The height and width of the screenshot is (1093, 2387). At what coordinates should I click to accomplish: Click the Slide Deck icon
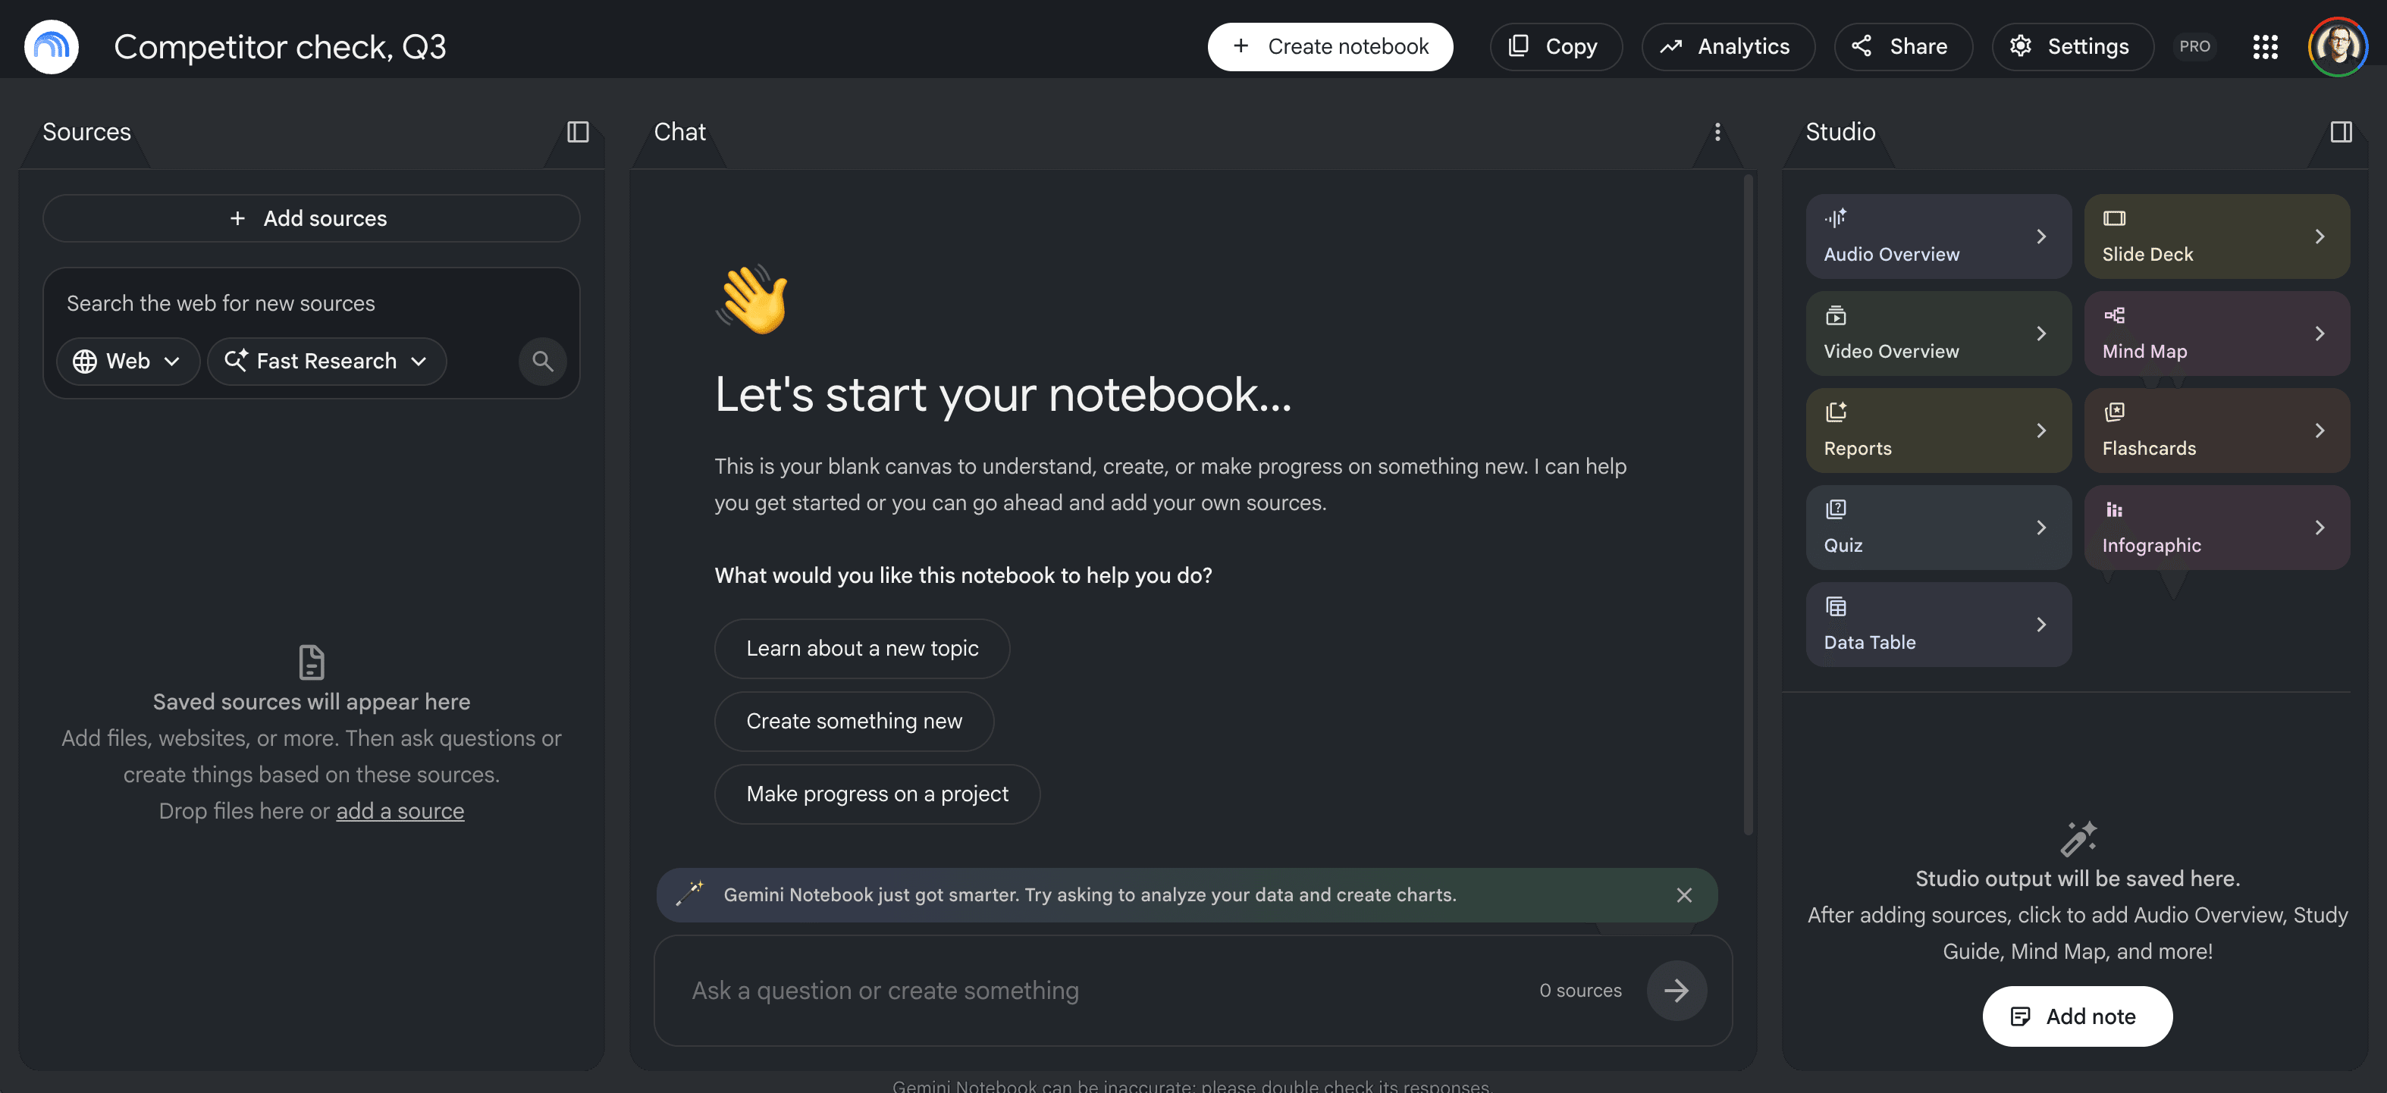[2113, 218]
